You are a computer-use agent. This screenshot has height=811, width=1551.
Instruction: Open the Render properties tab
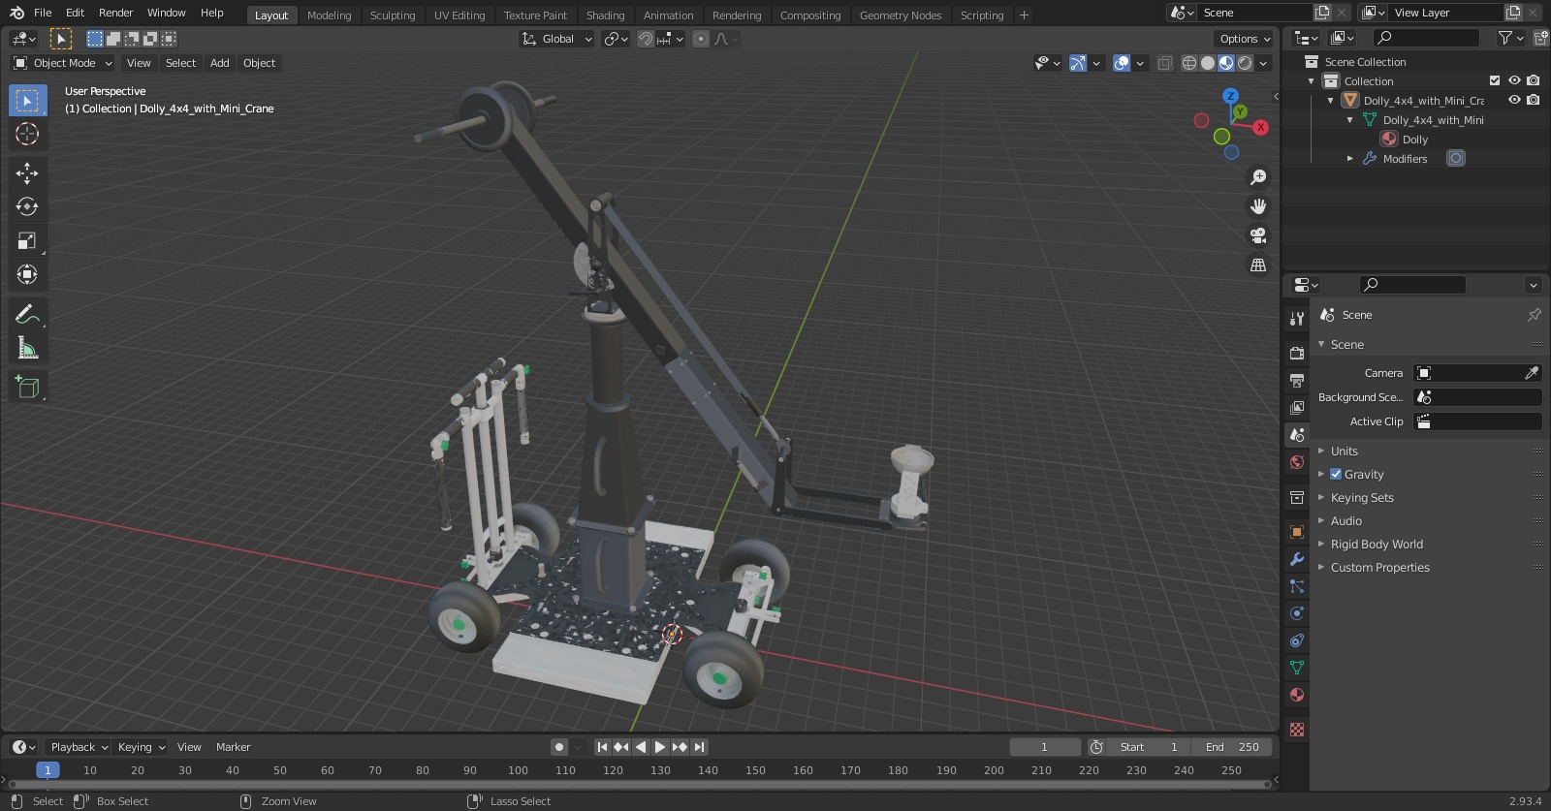(x=1297, y=354)
